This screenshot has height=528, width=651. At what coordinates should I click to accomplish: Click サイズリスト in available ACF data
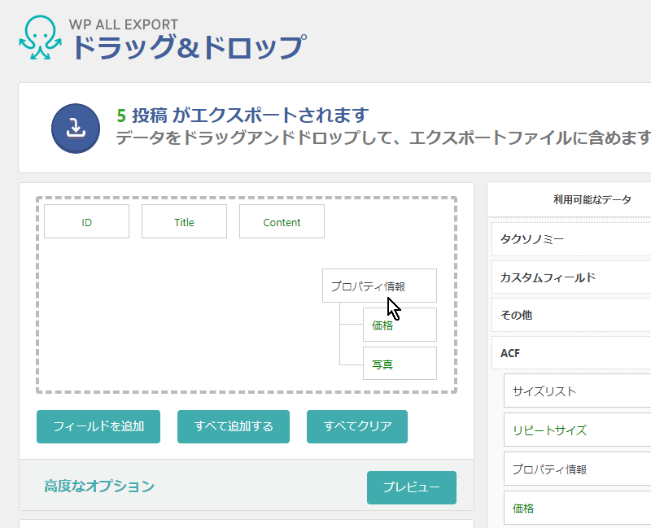578,391
